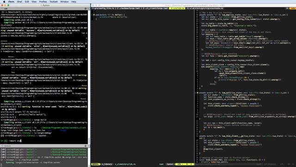Switch to vim tab 2 swiboe/Cargo.toml
Viewport: 296px width, 167px height.
click(129, 8)
